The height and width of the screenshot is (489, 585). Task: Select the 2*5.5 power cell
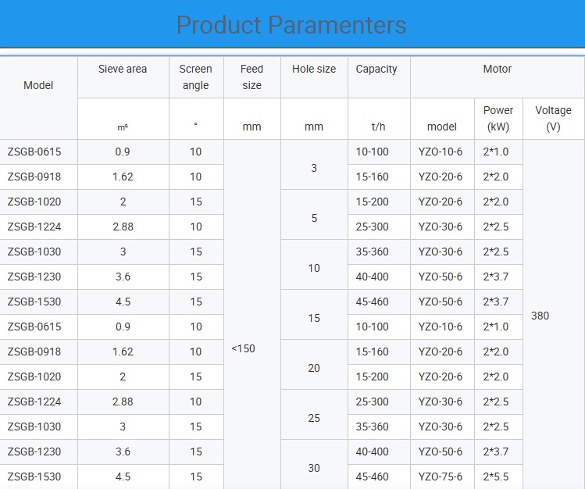click(x=496, y=477)
